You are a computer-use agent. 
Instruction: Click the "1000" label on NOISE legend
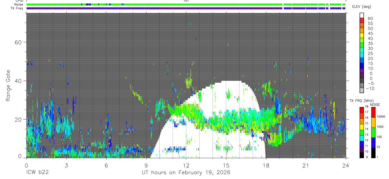point(380,127)
